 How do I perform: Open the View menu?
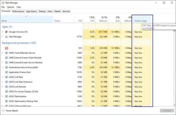coord(19,7)
